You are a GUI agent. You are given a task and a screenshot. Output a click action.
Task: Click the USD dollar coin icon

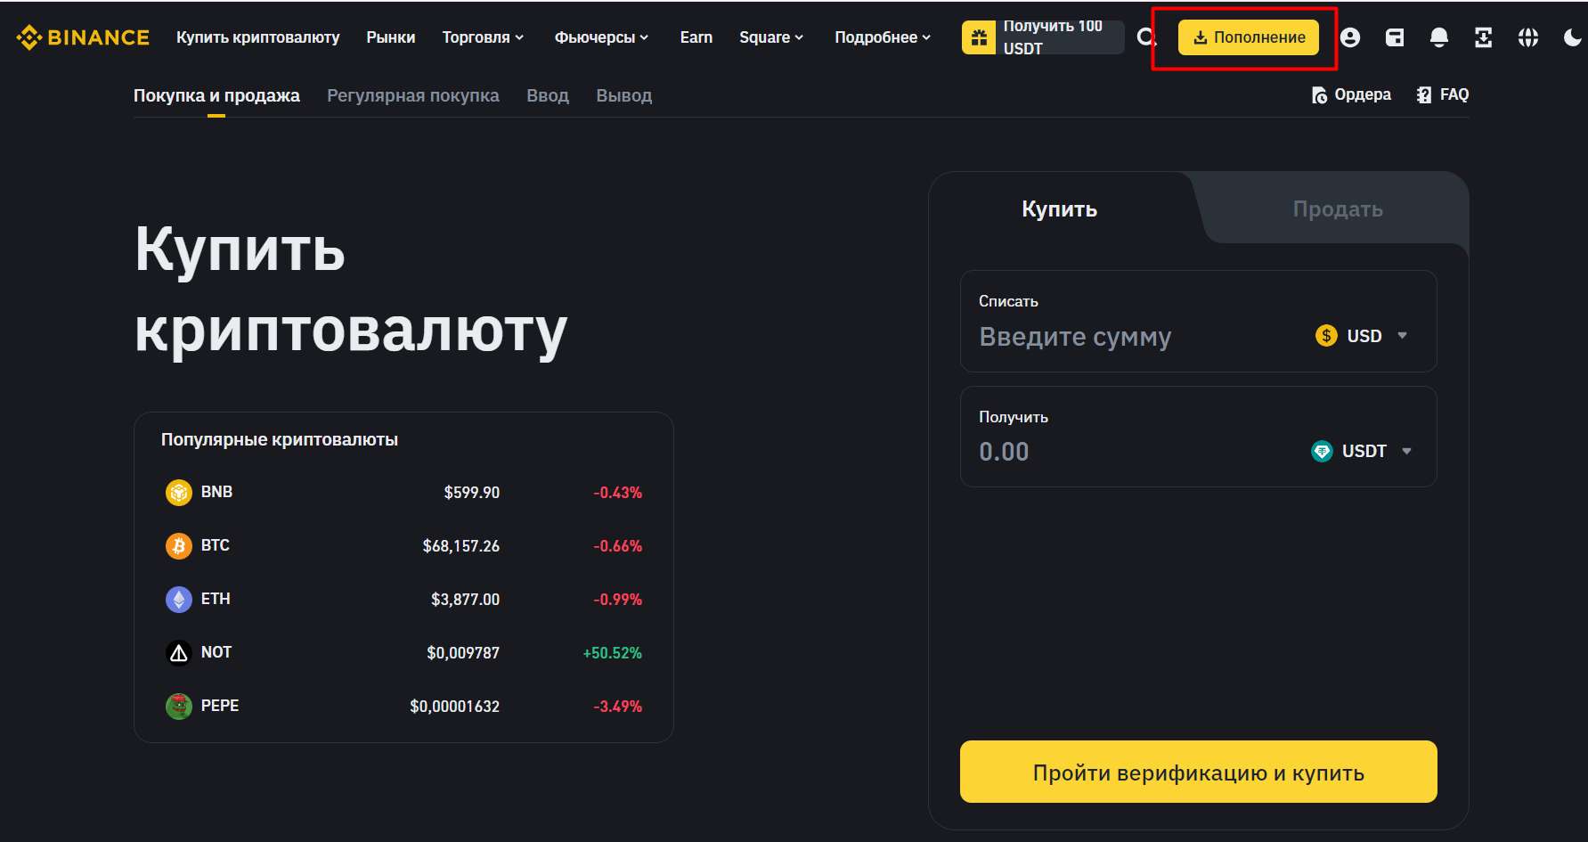pos(1326,336)
